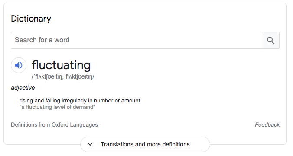Open Translations and more definitions
Viewport: 293px width, 156px height.
[145, 144]
